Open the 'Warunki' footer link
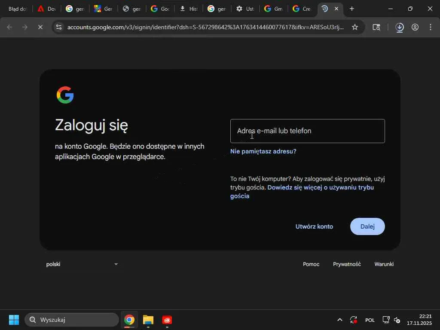This screenshot has height=330, width=440. point(384,264)
